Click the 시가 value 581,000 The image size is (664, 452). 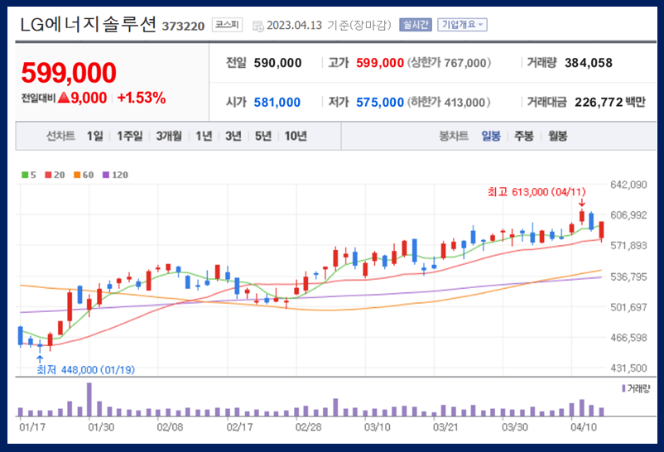pos(277,103)
